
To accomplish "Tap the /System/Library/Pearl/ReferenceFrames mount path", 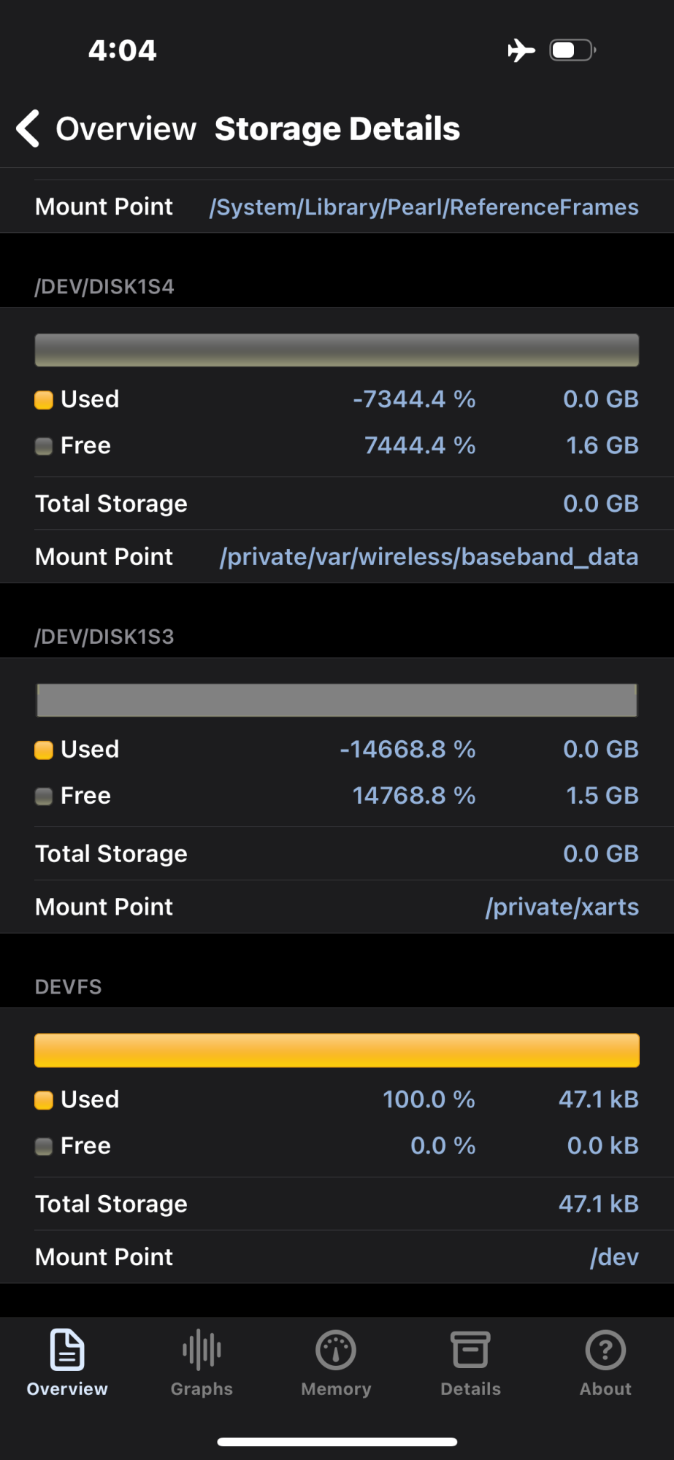I will (x=424, y=207).
